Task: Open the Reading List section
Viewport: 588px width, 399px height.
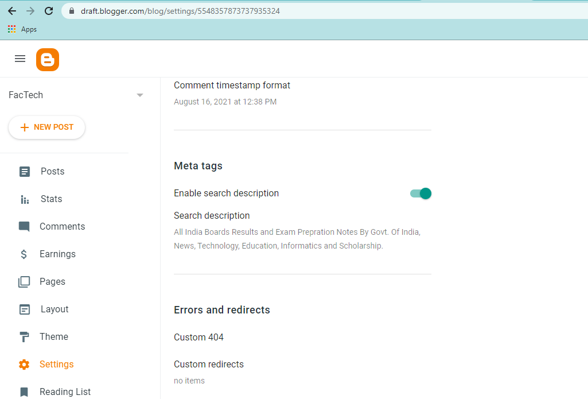Action: [x=65, y=392]
